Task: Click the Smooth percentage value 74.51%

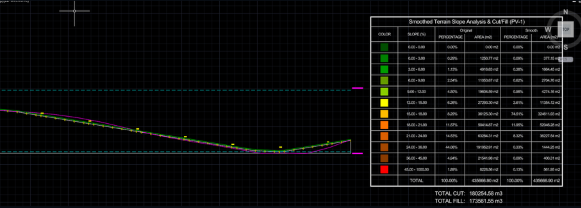Action: pos(517,114)
